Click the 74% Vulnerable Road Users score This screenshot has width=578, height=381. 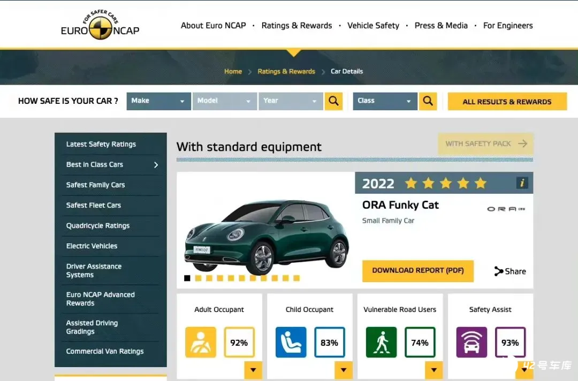point(420,342)
